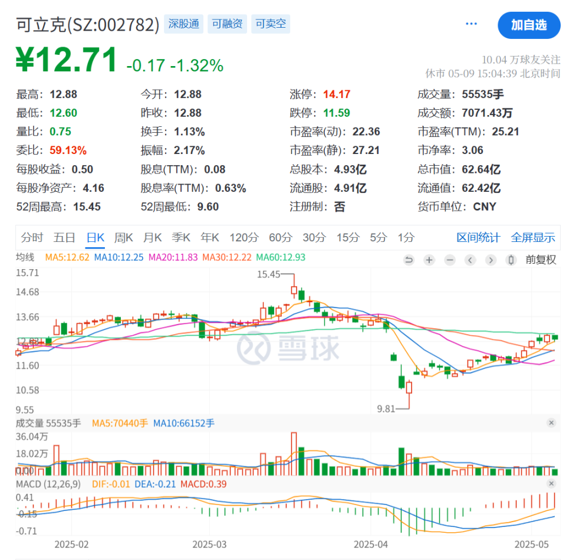Click the MA60:12.93 indicator value
566x560 pixels.
281,257
